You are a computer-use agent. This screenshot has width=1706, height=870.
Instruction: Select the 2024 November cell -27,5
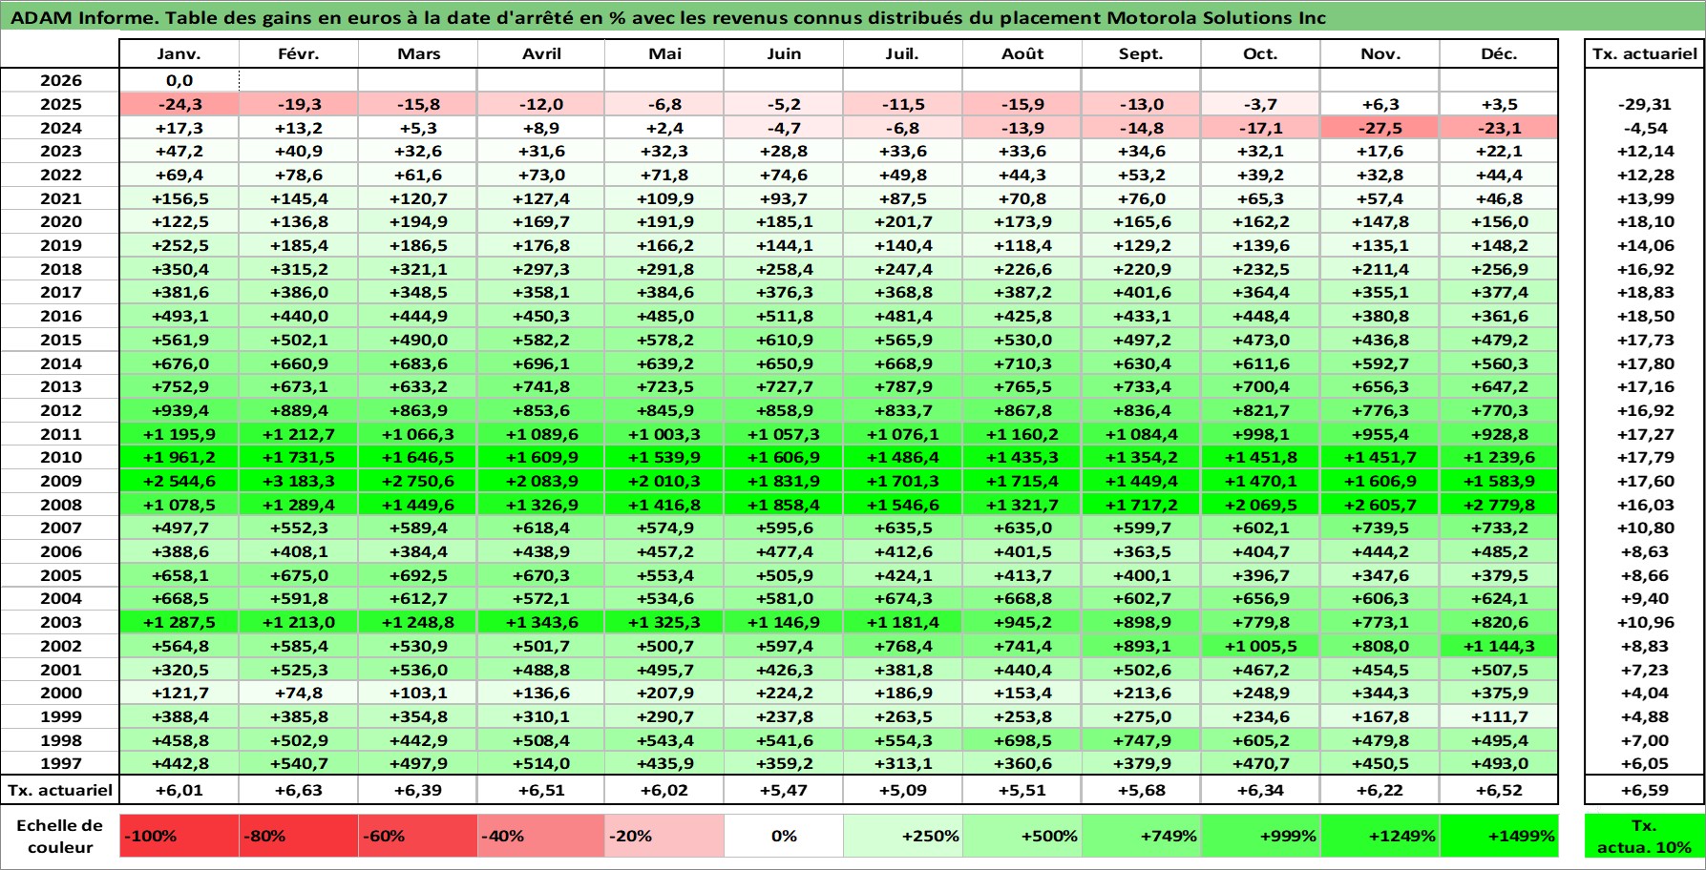(1380, 128)
